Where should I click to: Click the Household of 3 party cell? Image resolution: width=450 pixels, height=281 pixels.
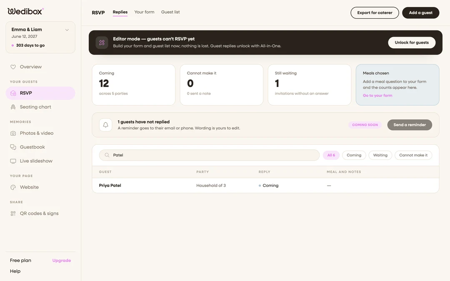(x=211, y=186)
